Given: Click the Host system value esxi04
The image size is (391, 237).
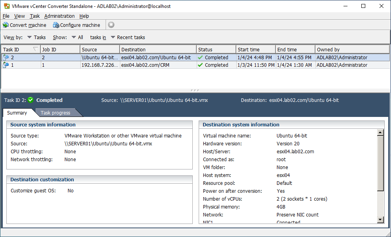Looking at the screenshot, I should coord(283,175).
